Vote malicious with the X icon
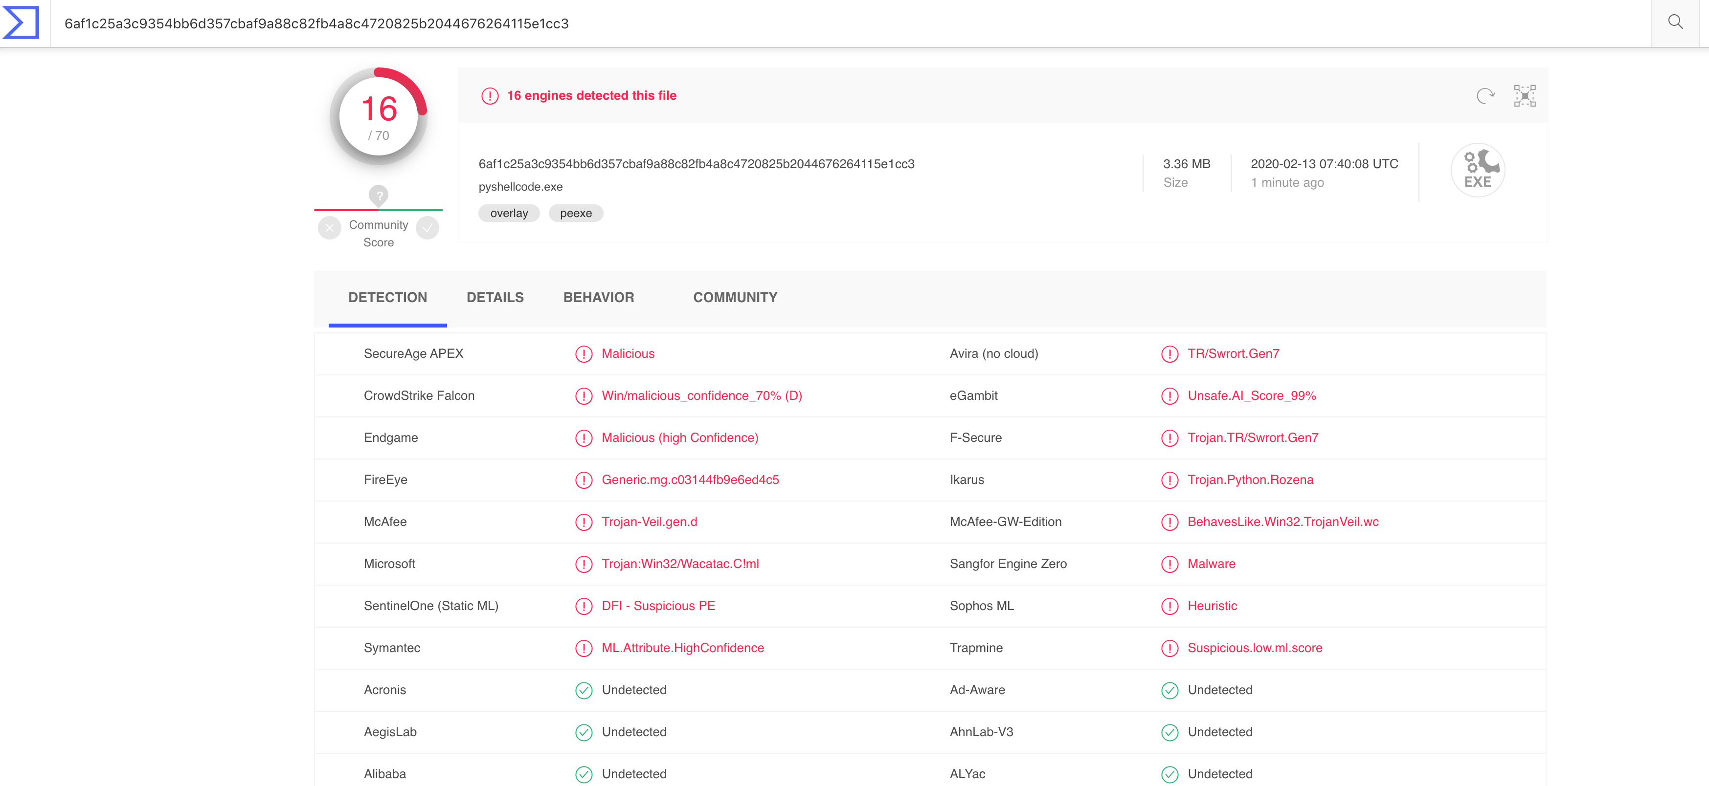Viewport: 1709px width, 786px height. point(330,227)
